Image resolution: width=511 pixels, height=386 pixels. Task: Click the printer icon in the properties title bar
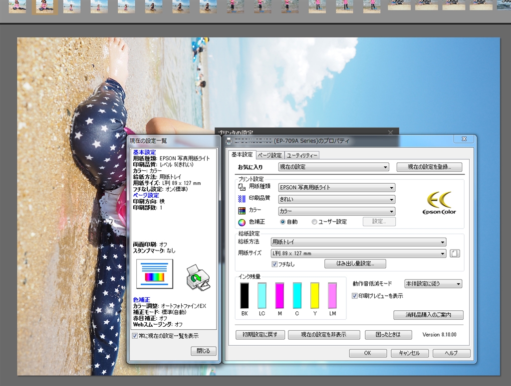point(229,141)
